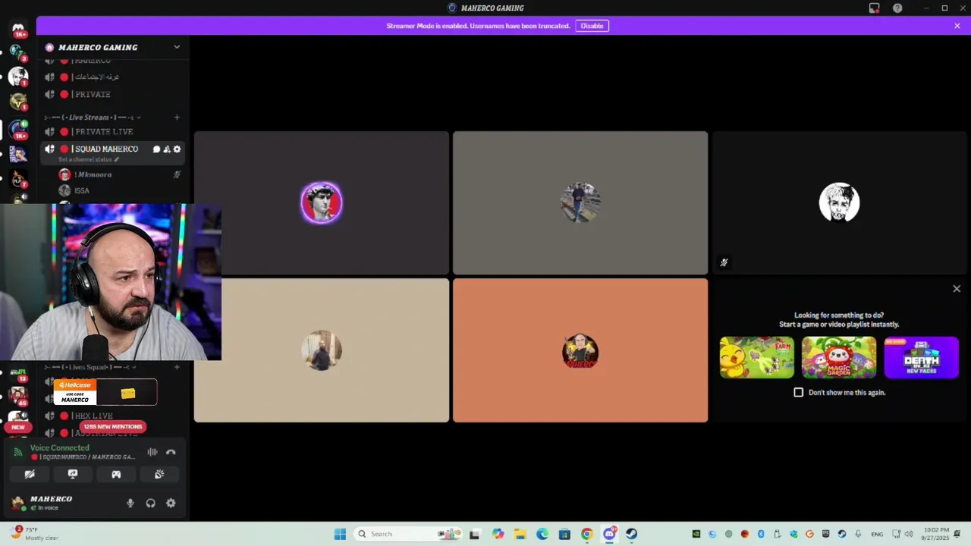The height and width of the screenshot is (546, 971).
Task: Collapse the Live Stream category
Action: point(93,118)
